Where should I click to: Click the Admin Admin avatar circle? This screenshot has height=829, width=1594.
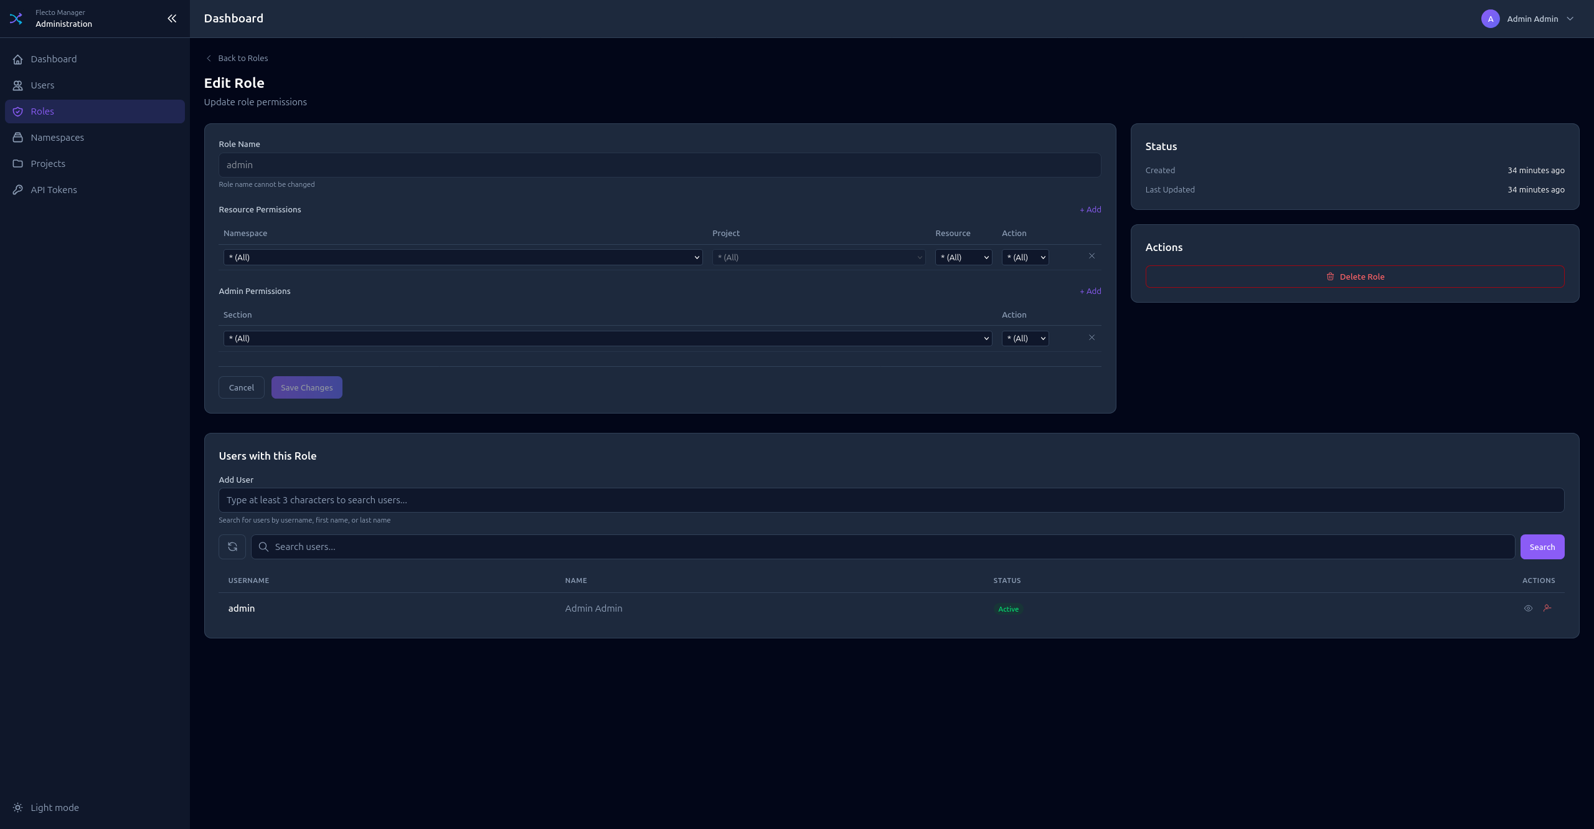point(1490,19)
